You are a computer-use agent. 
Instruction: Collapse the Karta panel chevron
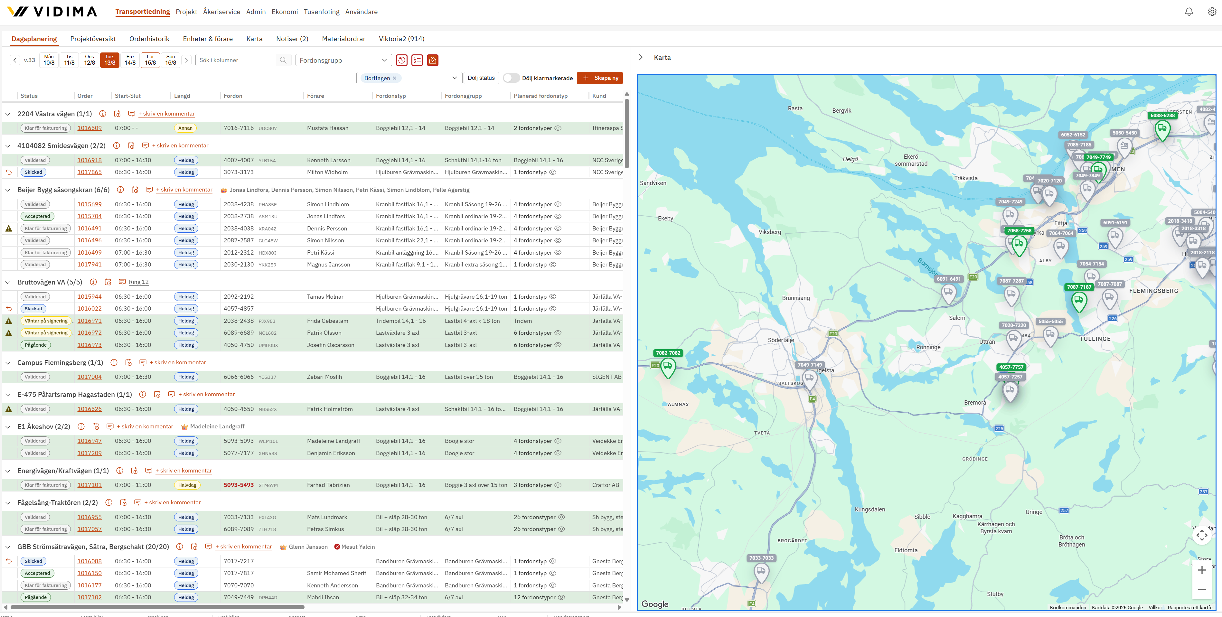pos(640,57)
